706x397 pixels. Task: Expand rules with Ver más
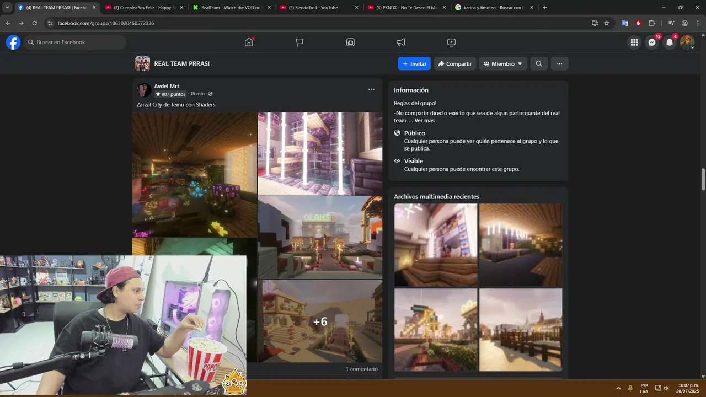click(x=424, y=120)
